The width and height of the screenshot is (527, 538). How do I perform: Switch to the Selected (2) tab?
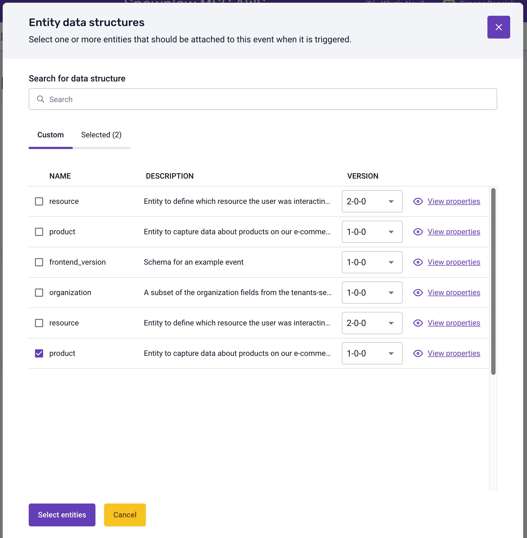[x=101, y=135]
